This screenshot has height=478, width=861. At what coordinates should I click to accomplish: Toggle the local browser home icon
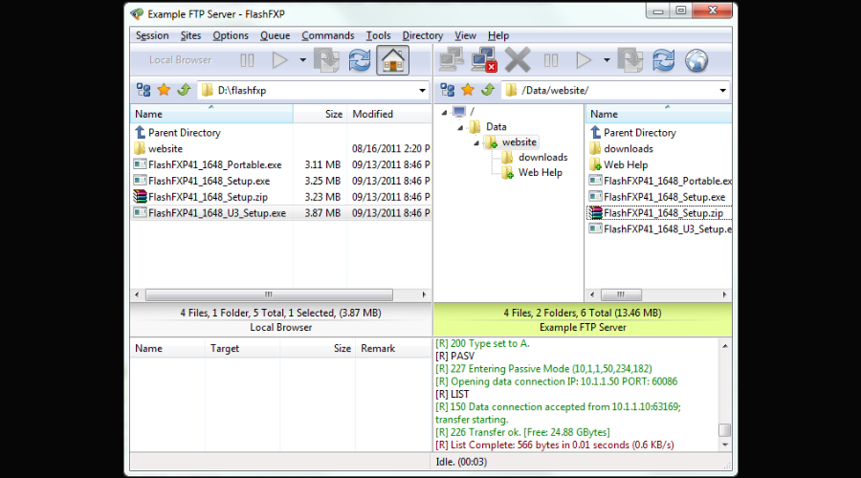pos(392,60)
